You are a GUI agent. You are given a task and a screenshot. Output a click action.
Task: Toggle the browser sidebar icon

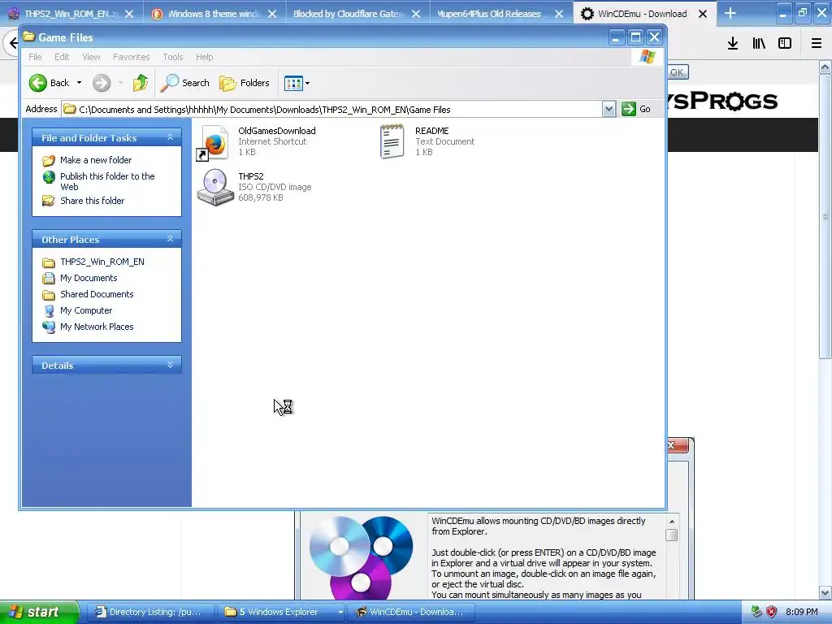785,44
